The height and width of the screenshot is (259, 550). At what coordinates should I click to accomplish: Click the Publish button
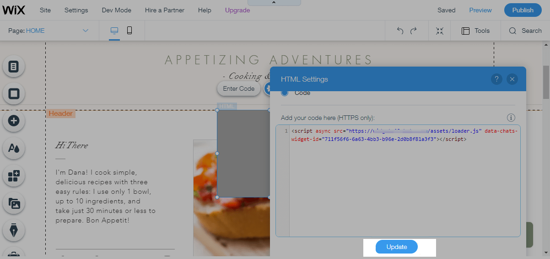(523, 10)
